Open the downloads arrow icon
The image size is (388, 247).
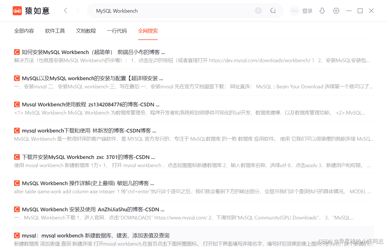click(x=322, y=11)
